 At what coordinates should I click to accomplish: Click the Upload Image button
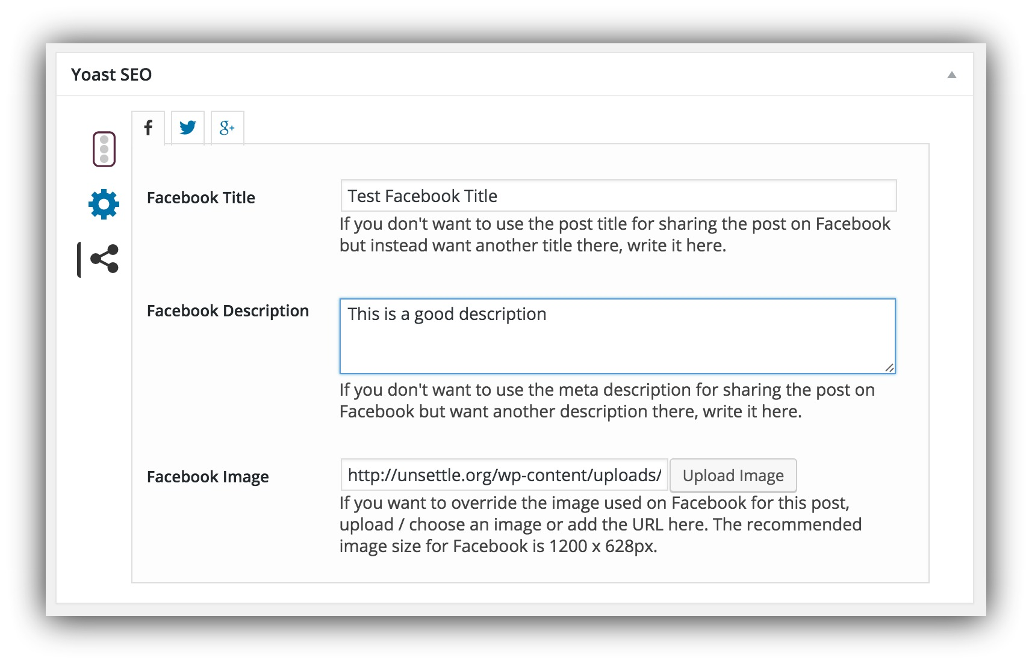click(733, 475)
